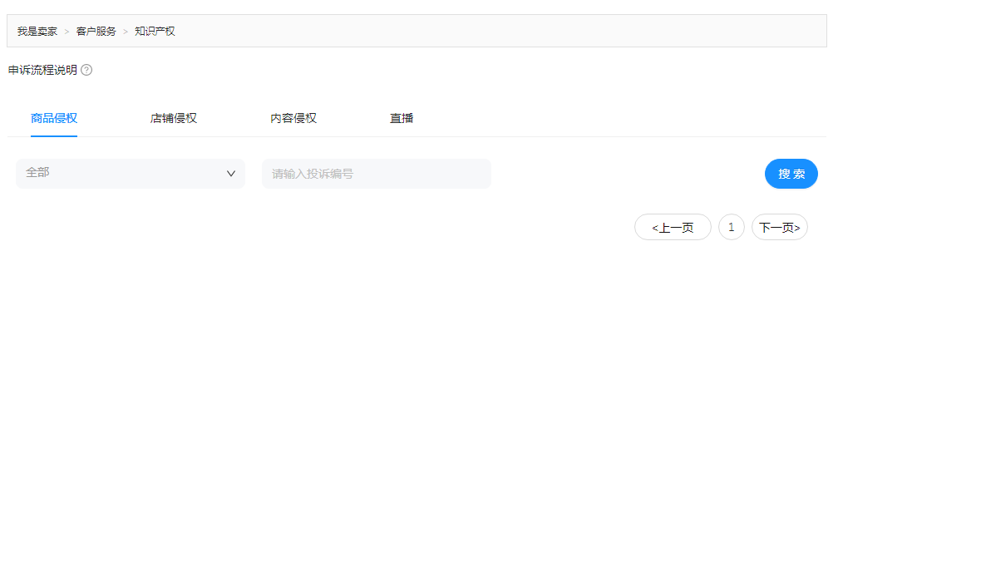Go to previous page with 上一页
Screen dimensions: 981x581
[673, 227]
